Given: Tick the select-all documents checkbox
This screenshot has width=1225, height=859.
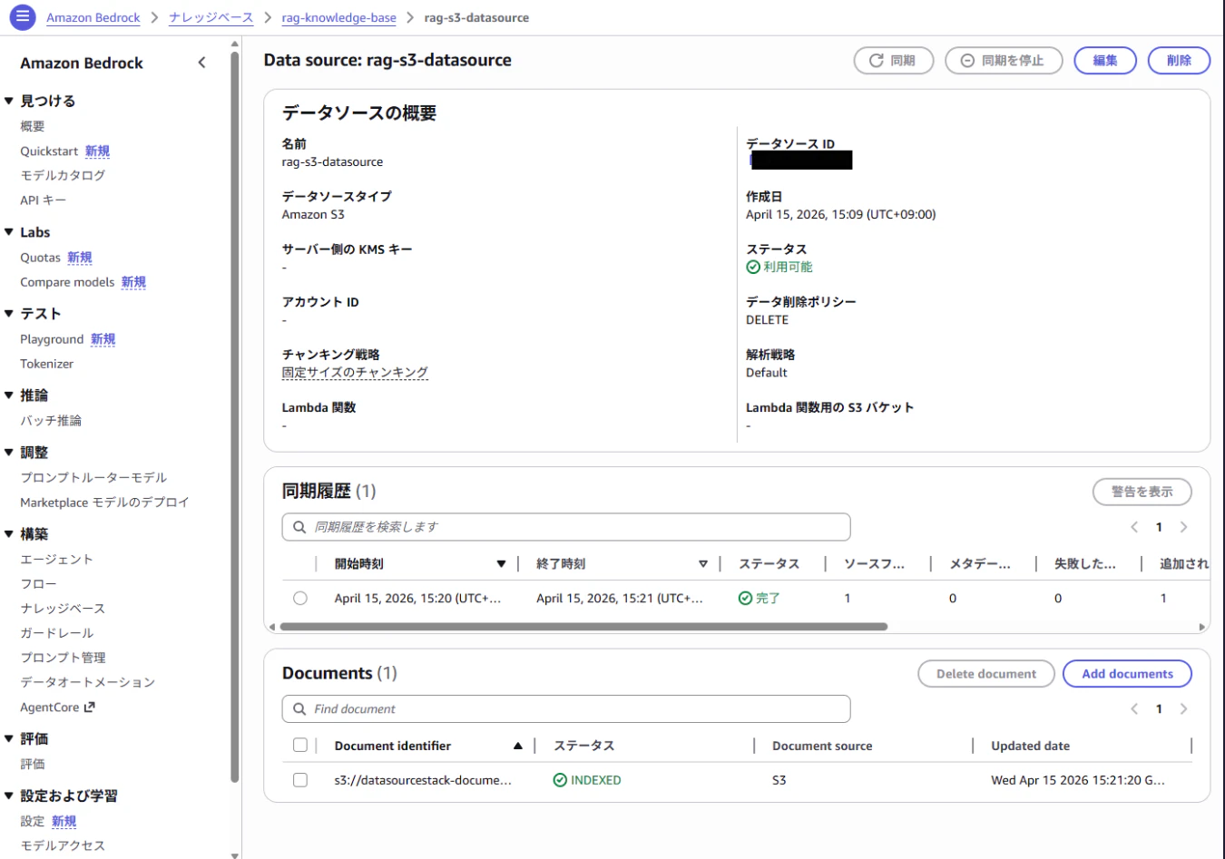Looking at the screenshot, I should [300, 746].
